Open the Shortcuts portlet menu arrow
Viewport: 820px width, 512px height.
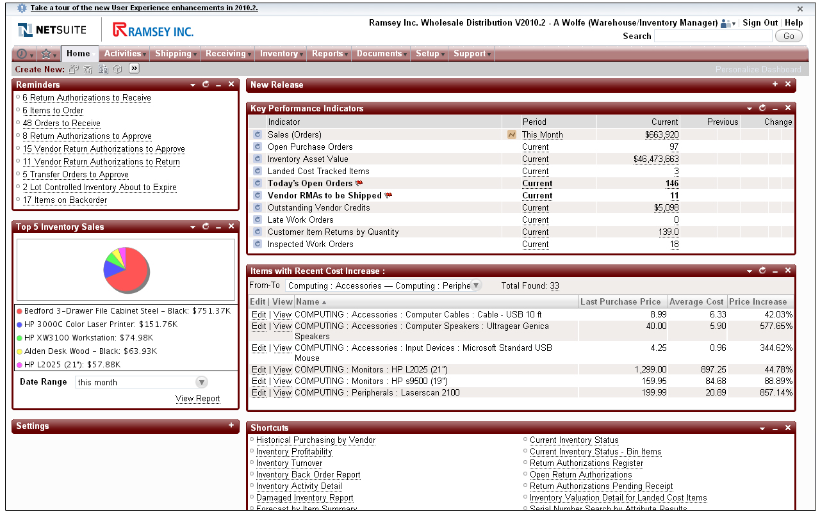(x=762, y=428)
